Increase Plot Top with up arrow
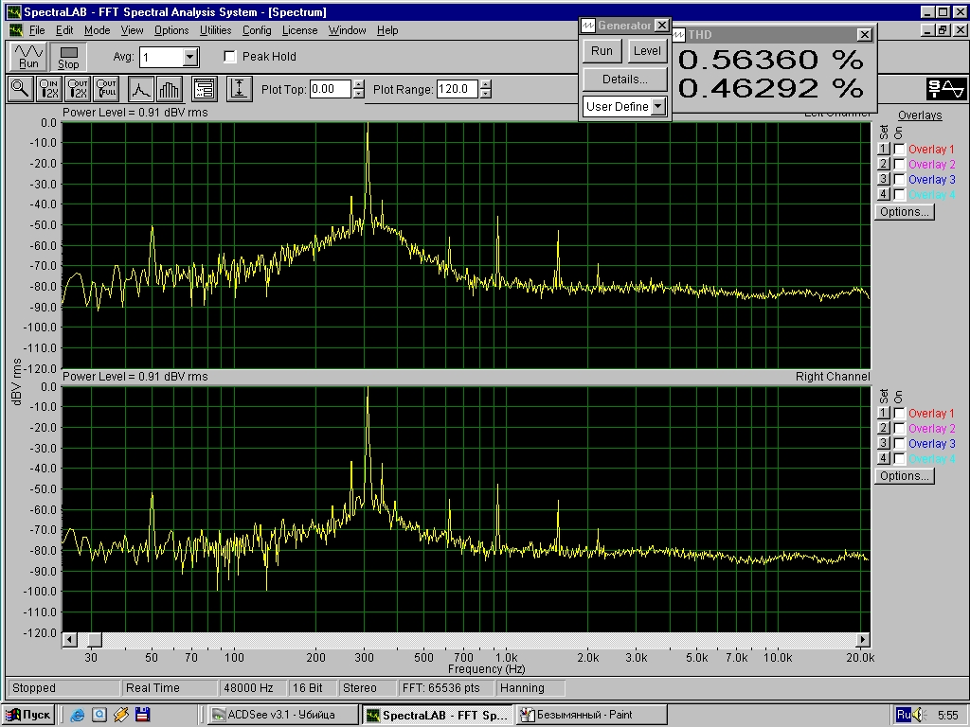Image resolution: width=970 pixels, height=727 pixels. [x=358, y=84]
